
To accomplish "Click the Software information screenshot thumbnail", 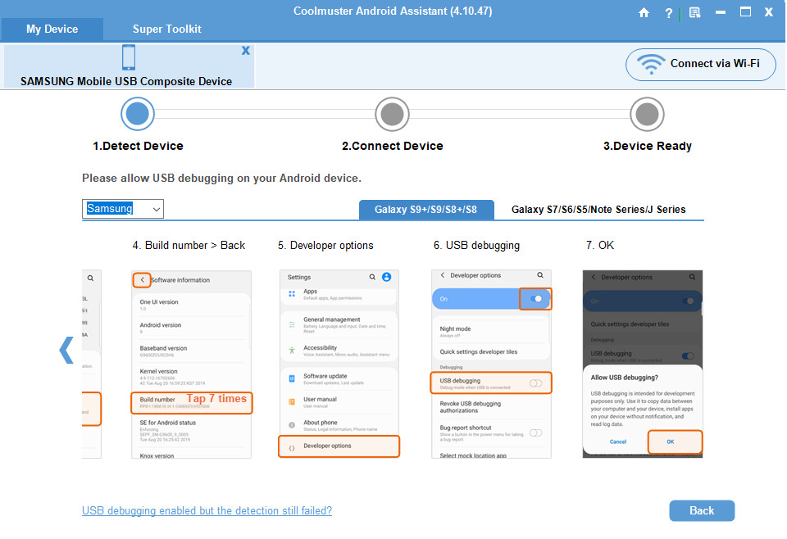I will [x=191, y=364].
